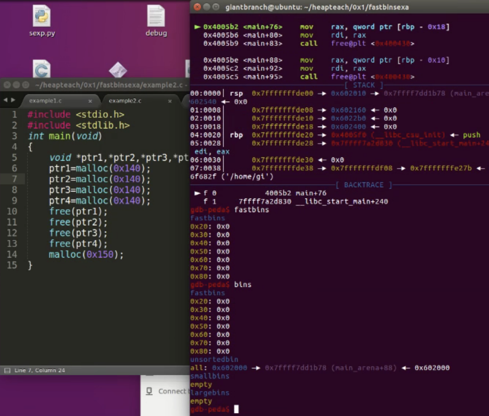The width and height of the screenshot is (489, 416).
Task: Click the 'ptr1=malloc(0x140);' line
Action: [100, 168]
